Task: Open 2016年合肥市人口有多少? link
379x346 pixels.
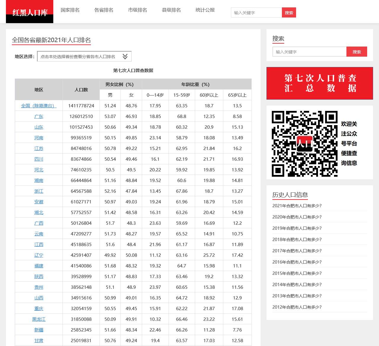Action: pos(297,262)
